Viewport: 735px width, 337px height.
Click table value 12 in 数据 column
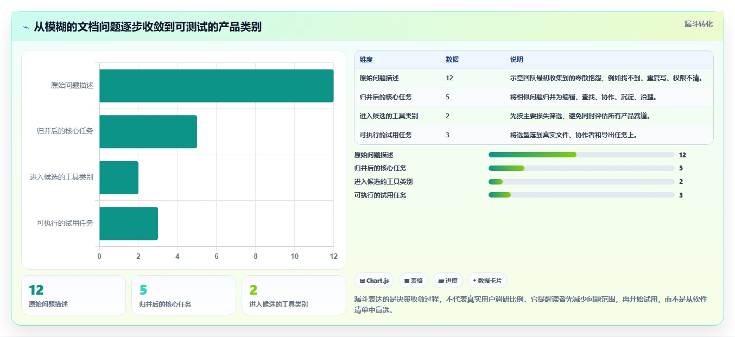click(x=449, y=78)
